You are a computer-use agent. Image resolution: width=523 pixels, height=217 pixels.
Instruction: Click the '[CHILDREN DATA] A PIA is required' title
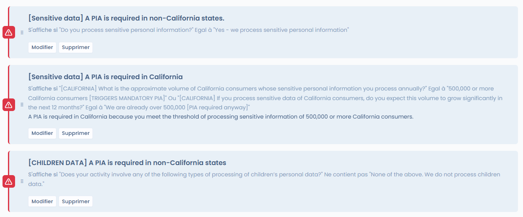127,163
